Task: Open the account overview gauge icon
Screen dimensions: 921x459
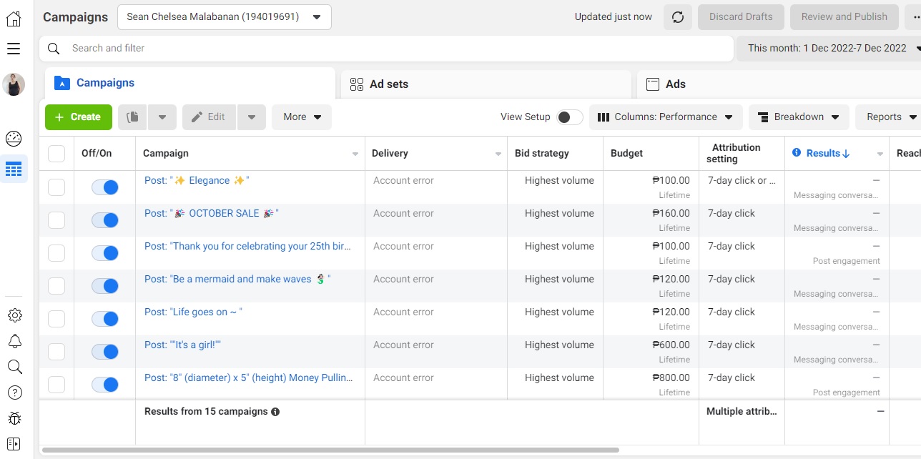Action: [14, 139]
